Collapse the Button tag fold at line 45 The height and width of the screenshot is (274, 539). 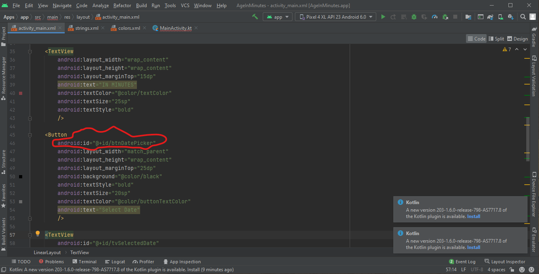click(x=30, y=135)
